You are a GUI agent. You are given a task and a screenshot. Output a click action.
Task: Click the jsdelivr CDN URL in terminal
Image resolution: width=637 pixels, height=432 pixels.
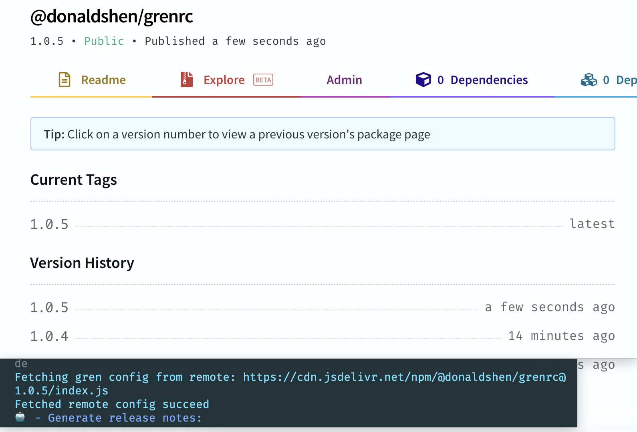click(x=404, y=377)
